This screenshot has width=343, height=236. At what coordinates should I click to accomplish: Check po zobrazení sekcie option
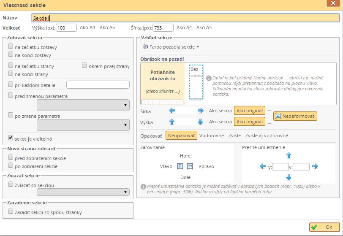pyautogui.click(x=11, y=165)
